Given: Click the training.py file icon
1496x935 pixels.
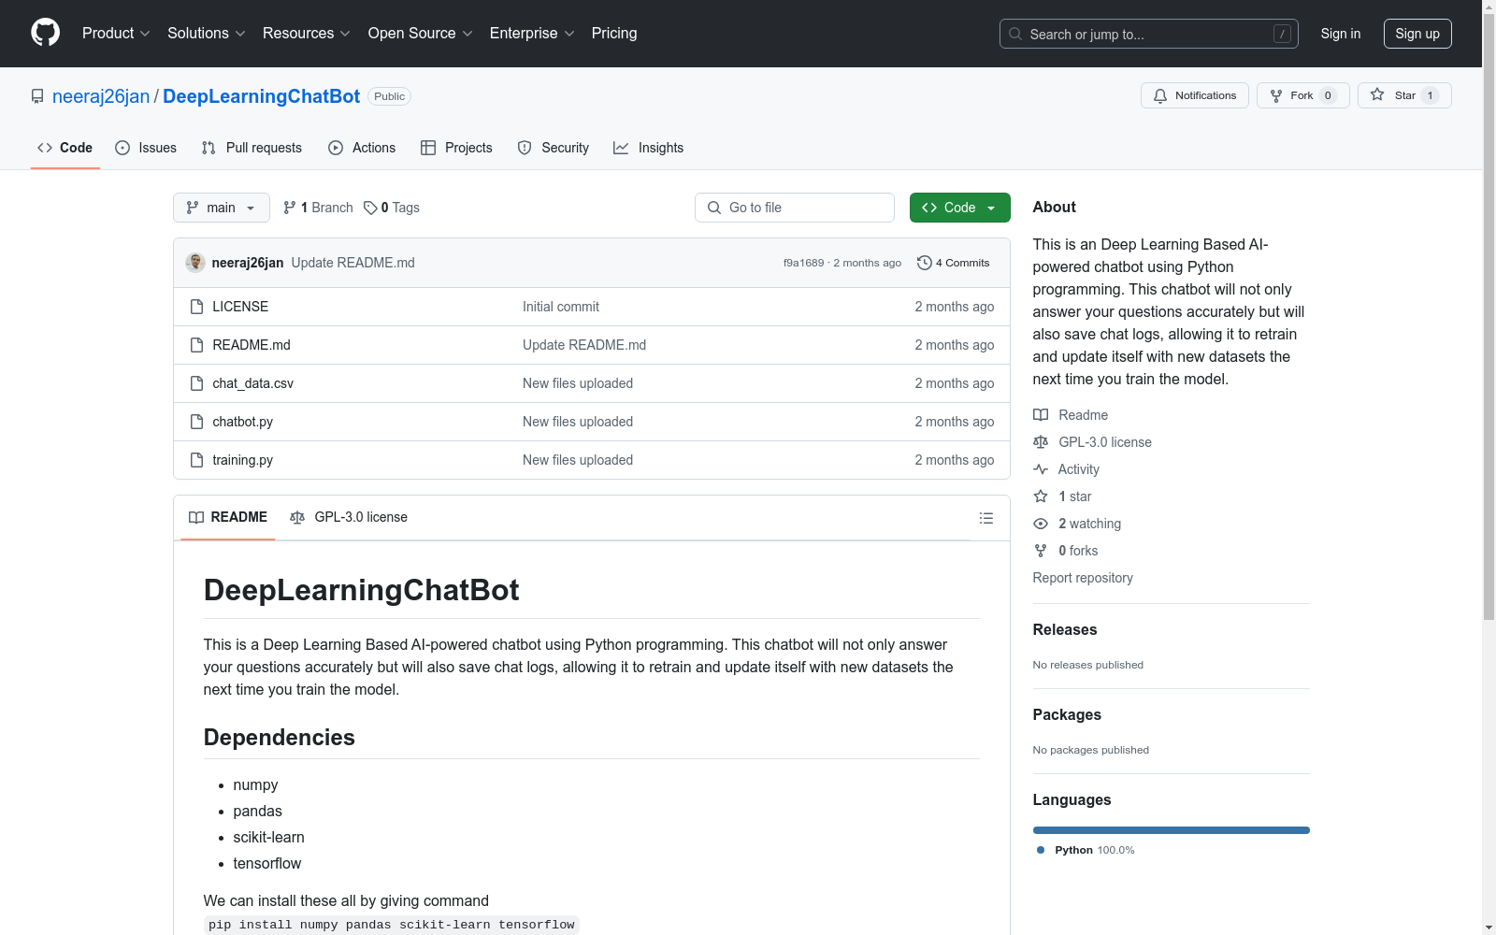Looking at the screenshot, I should point(196,460).
